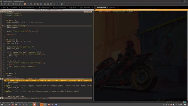Viewport: 188px width, 106px height.
Task: Close the Home tab
Action: 8,8
